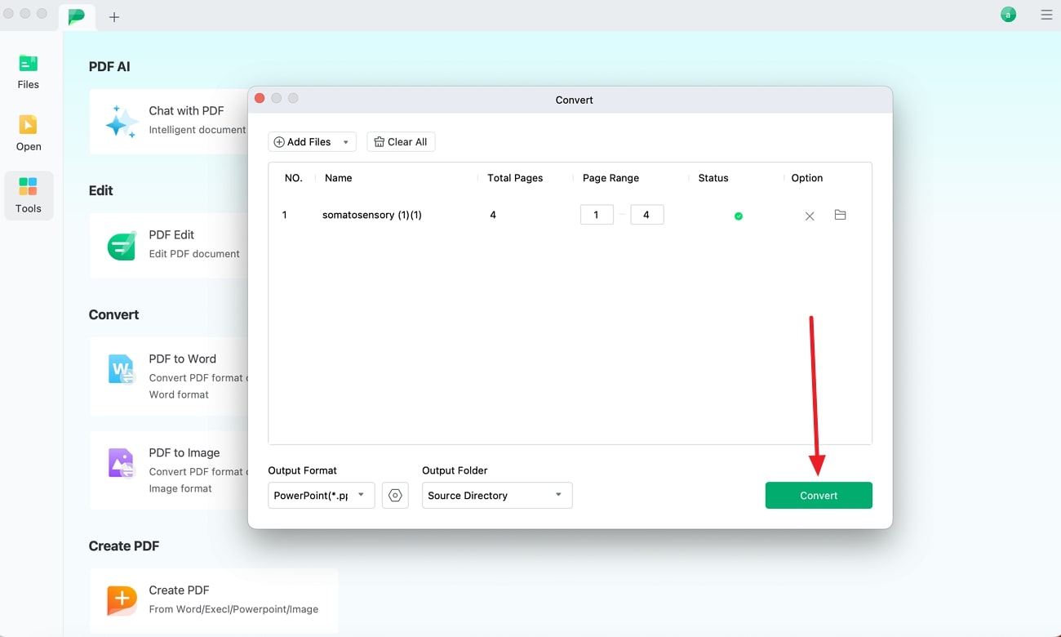1061x637 pixels.
Task: Click the green Convert button
Action: (819, 496)
